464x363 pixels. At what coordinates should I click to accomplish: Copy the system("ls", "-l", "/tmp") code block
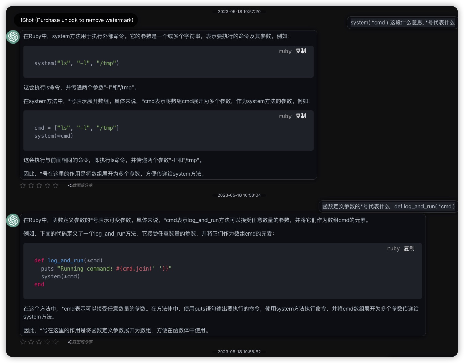tap(300, 51)
